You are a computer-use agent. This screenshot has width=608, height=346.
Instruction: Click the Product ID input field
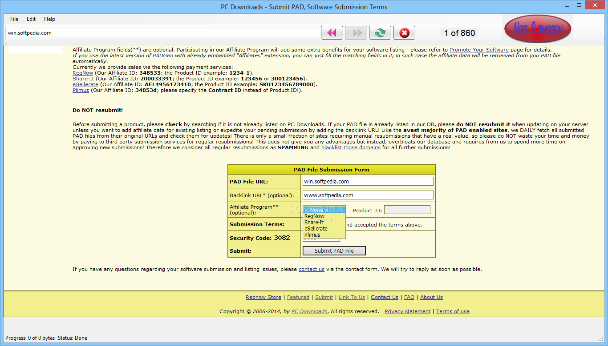407,210
